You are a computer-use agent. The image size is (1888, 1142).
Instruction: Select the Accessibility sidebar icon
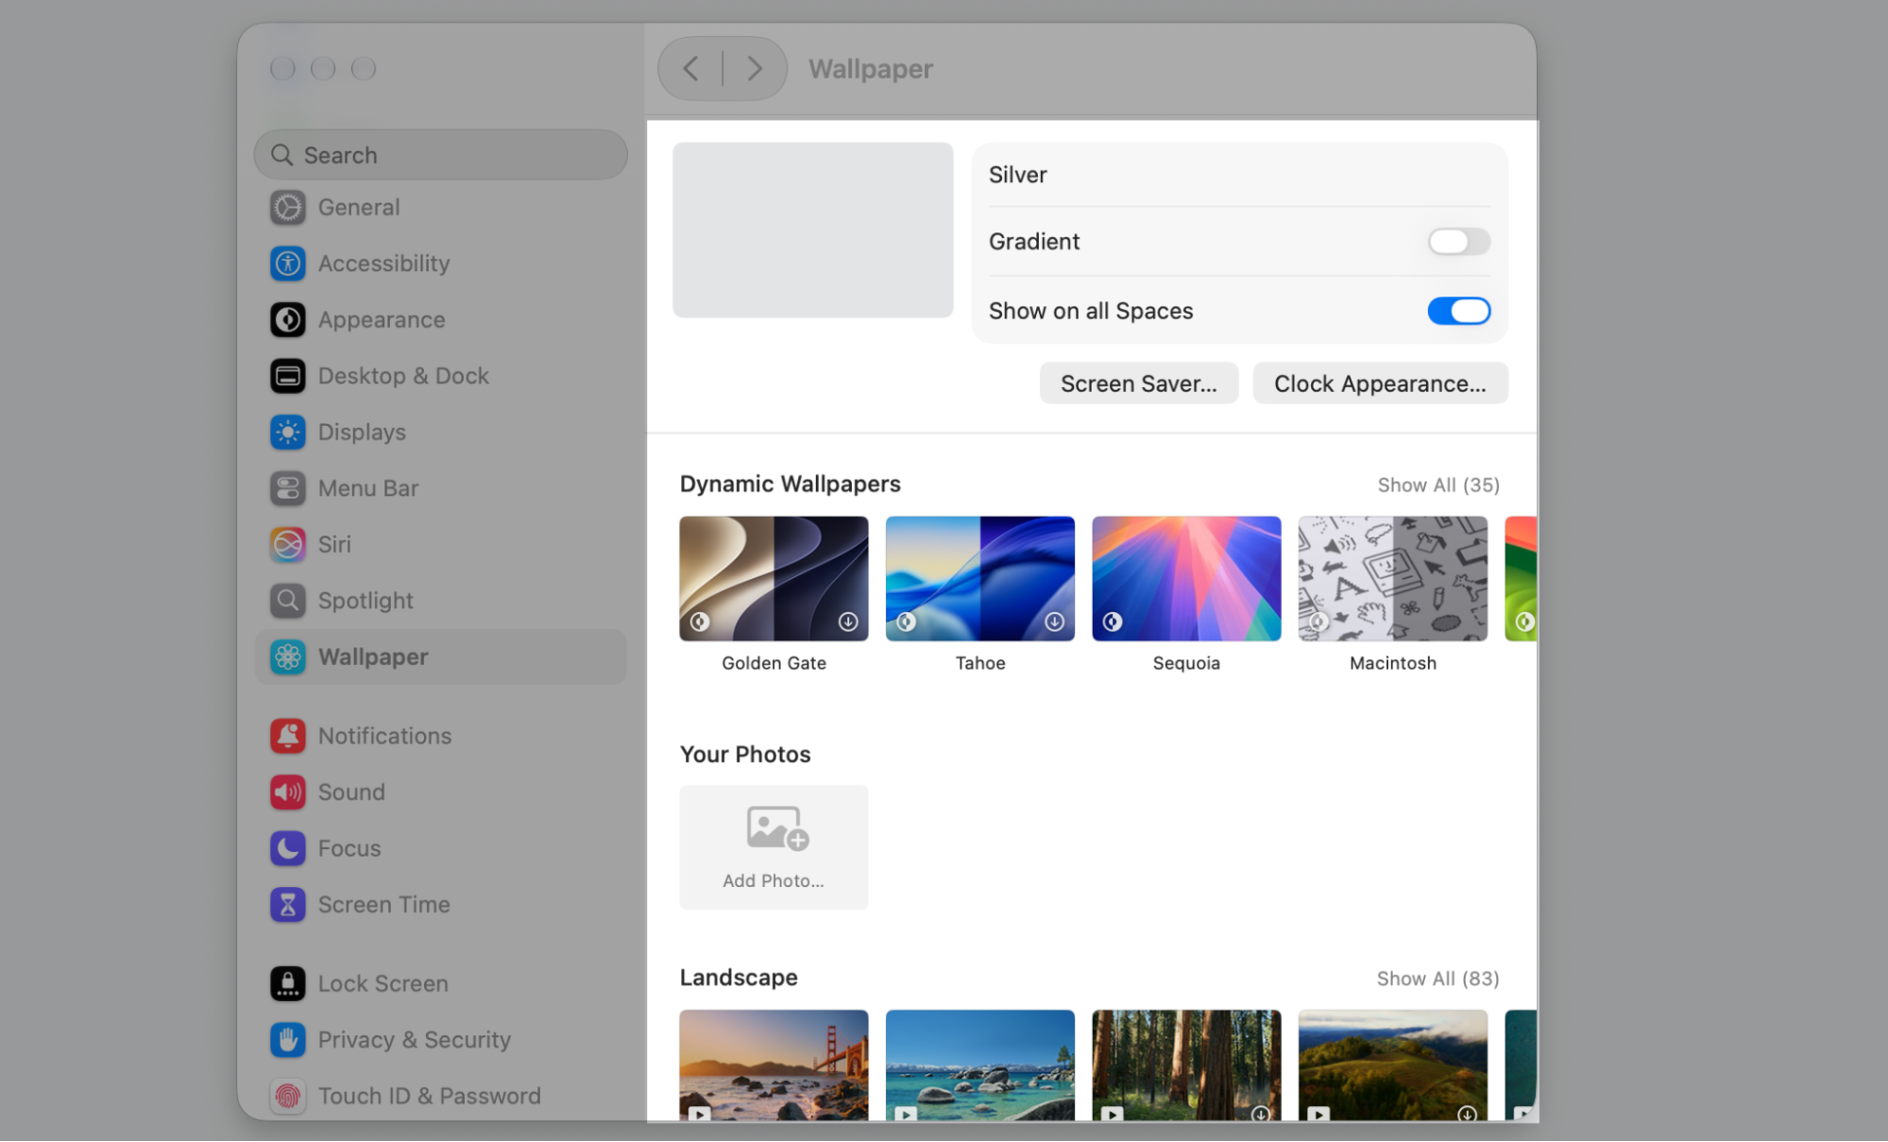click(287, 264)
